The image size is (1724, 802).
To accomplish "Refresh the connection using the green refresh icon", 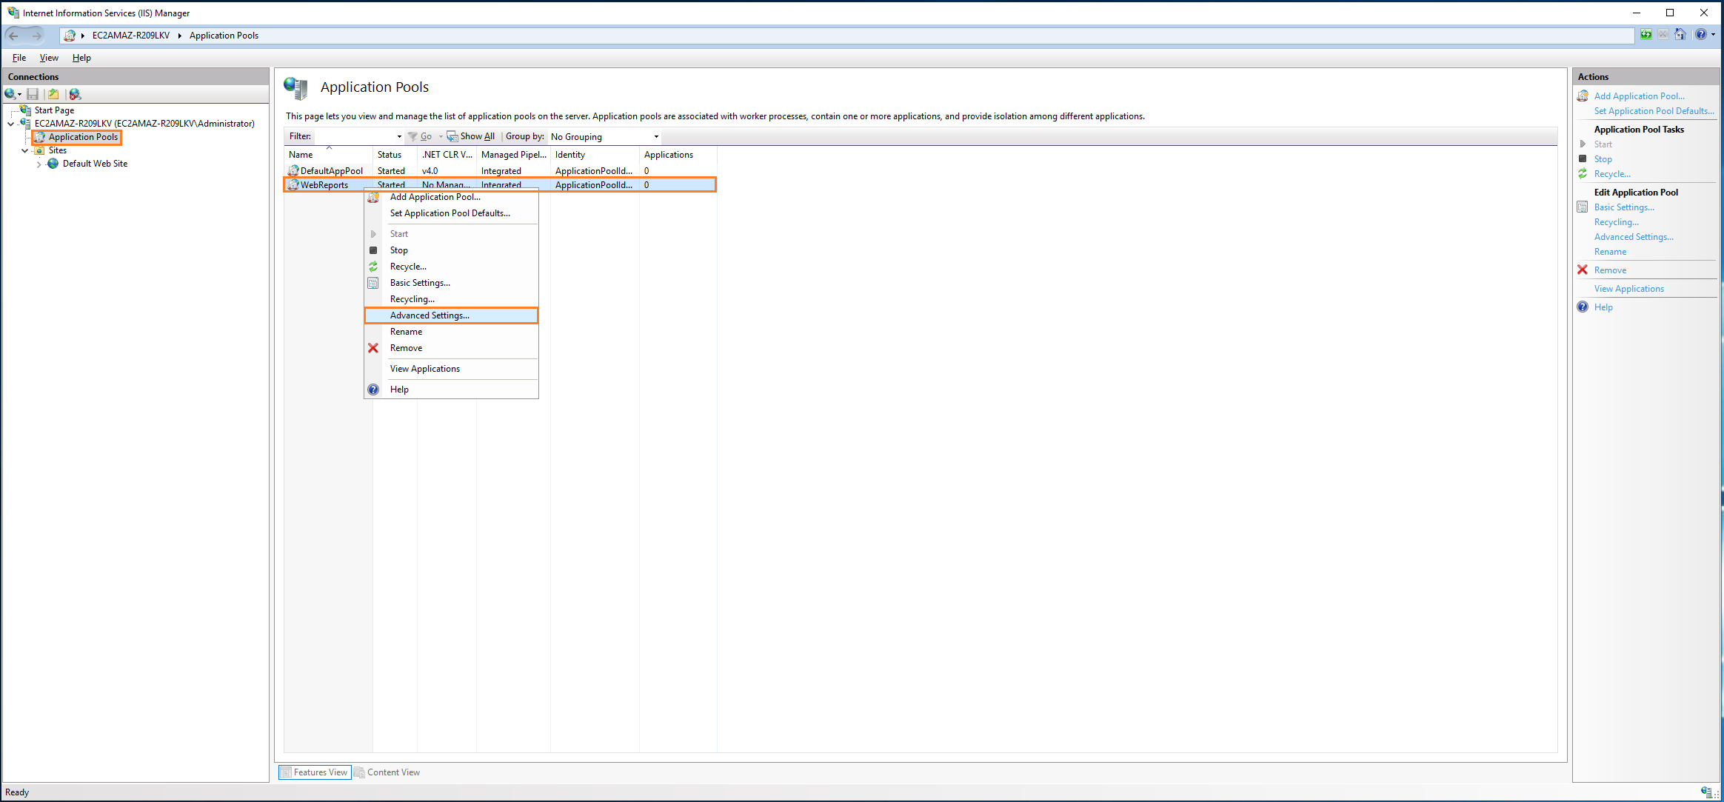I will click(1645, 35).
